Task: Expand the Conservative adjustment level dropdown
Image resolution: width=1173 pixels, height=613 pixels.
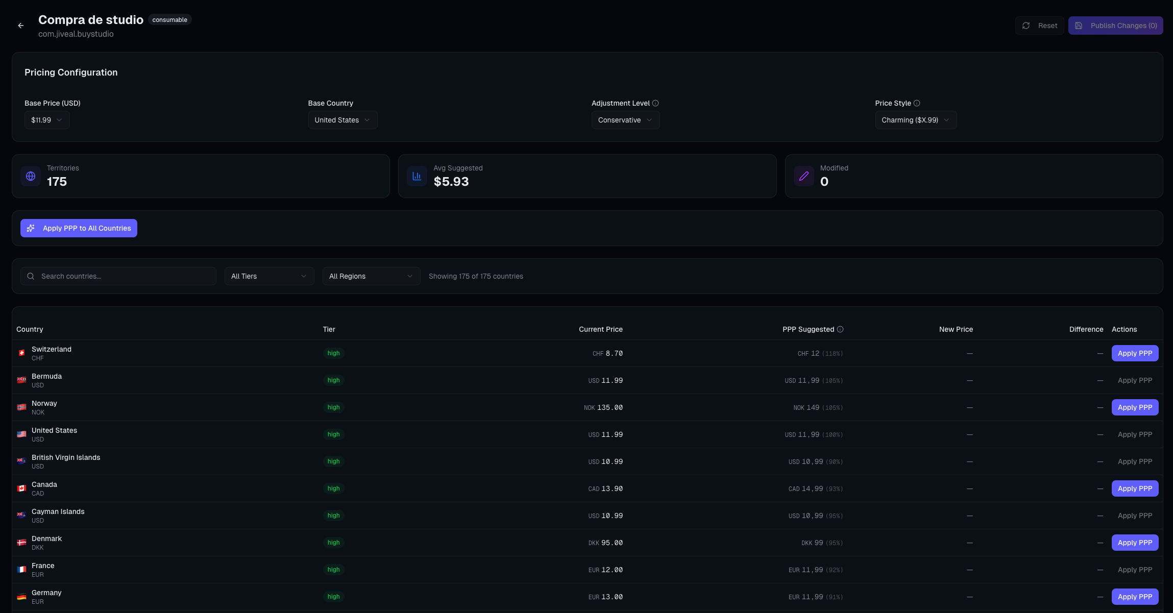Action: (625, 120)
